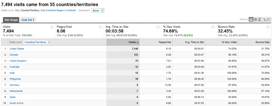
Task: Switch to the Goal Set 1 tab
Action: [x=28, y=20]
